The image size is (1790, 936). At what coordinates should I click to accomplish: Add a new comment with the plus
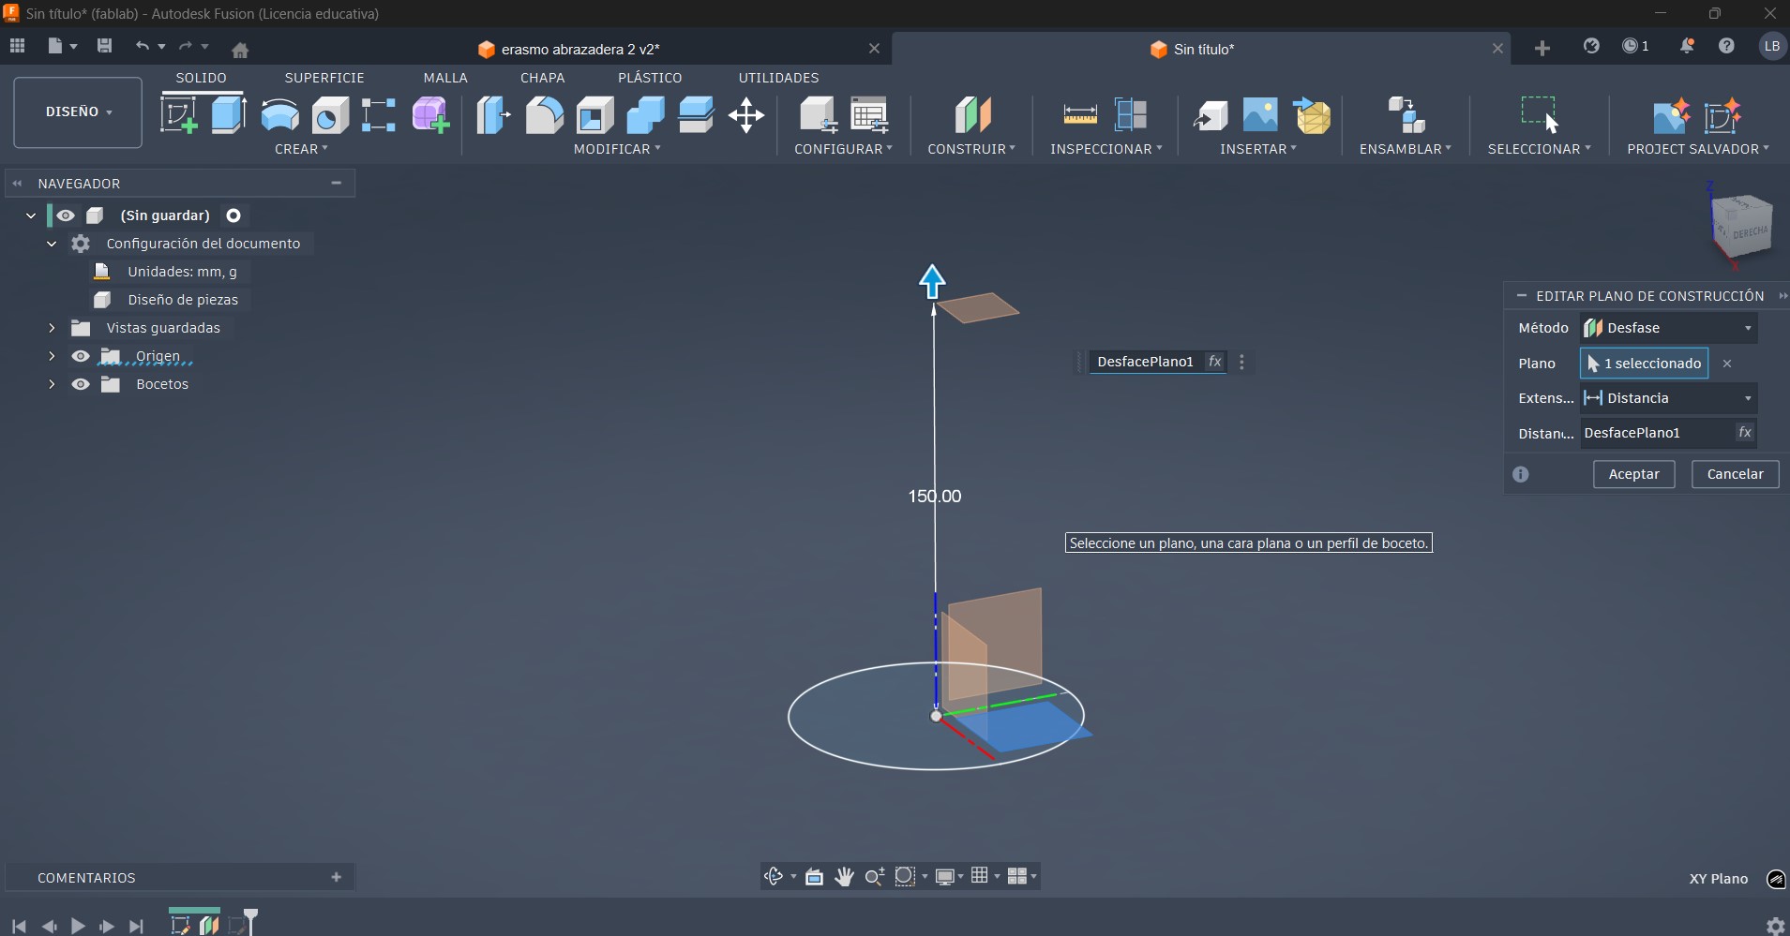pos(336,877)
